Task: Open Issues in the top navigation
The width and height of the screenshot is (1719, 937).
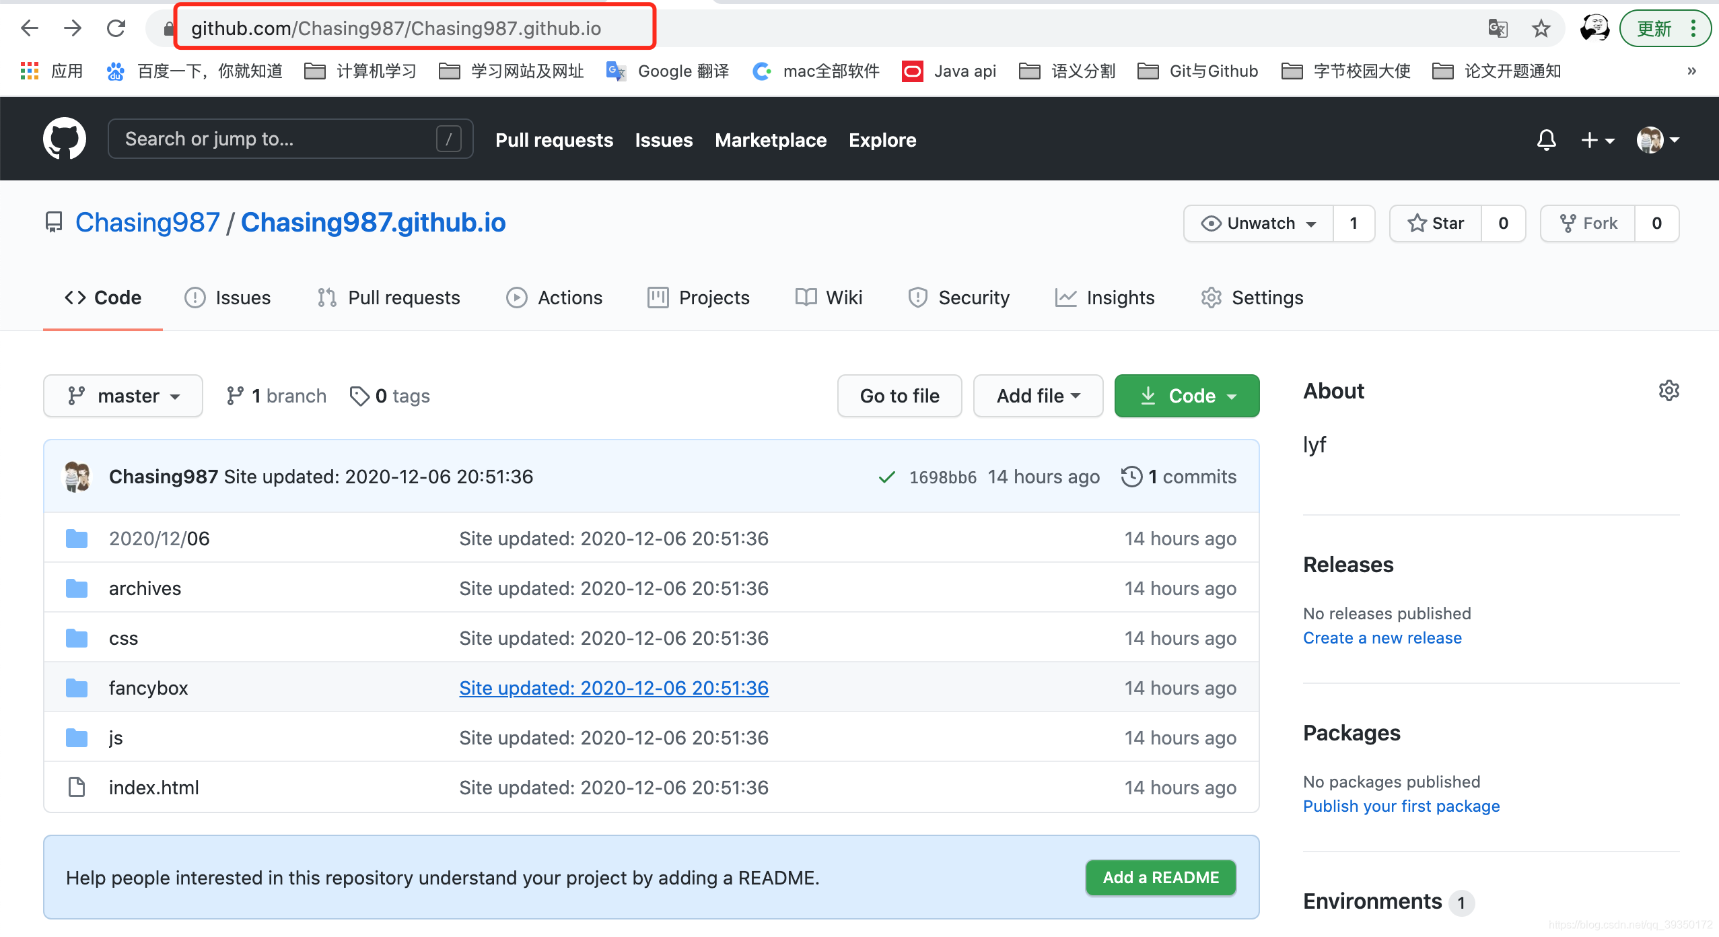Action: pyautogui.click(x=664, y=140)
